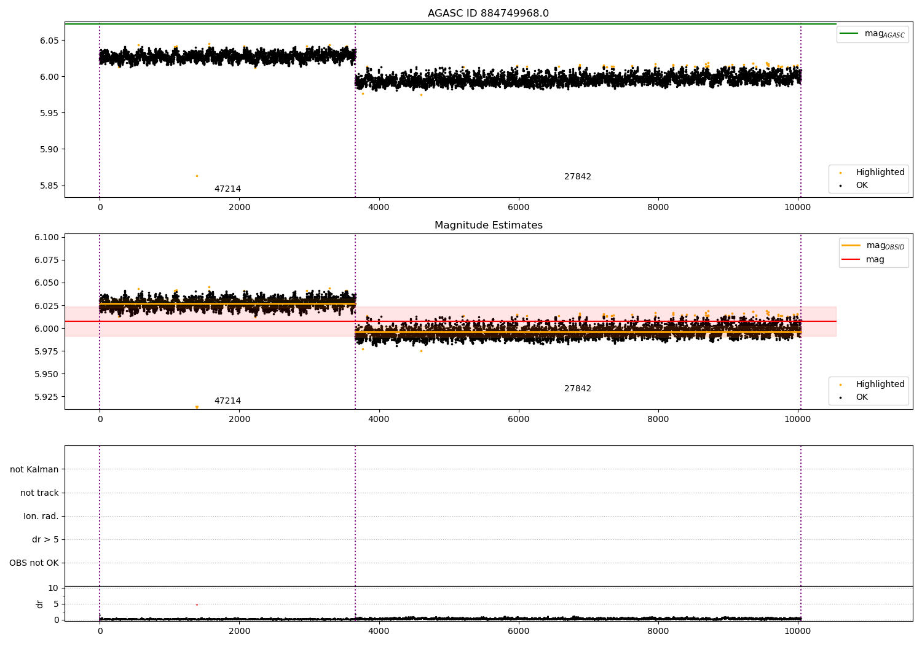Viewport: 922px width, 645px height.
Task: Click y-axis tick '5.90' in top plot
Action: pyautogui.click(x=49, y=149)
